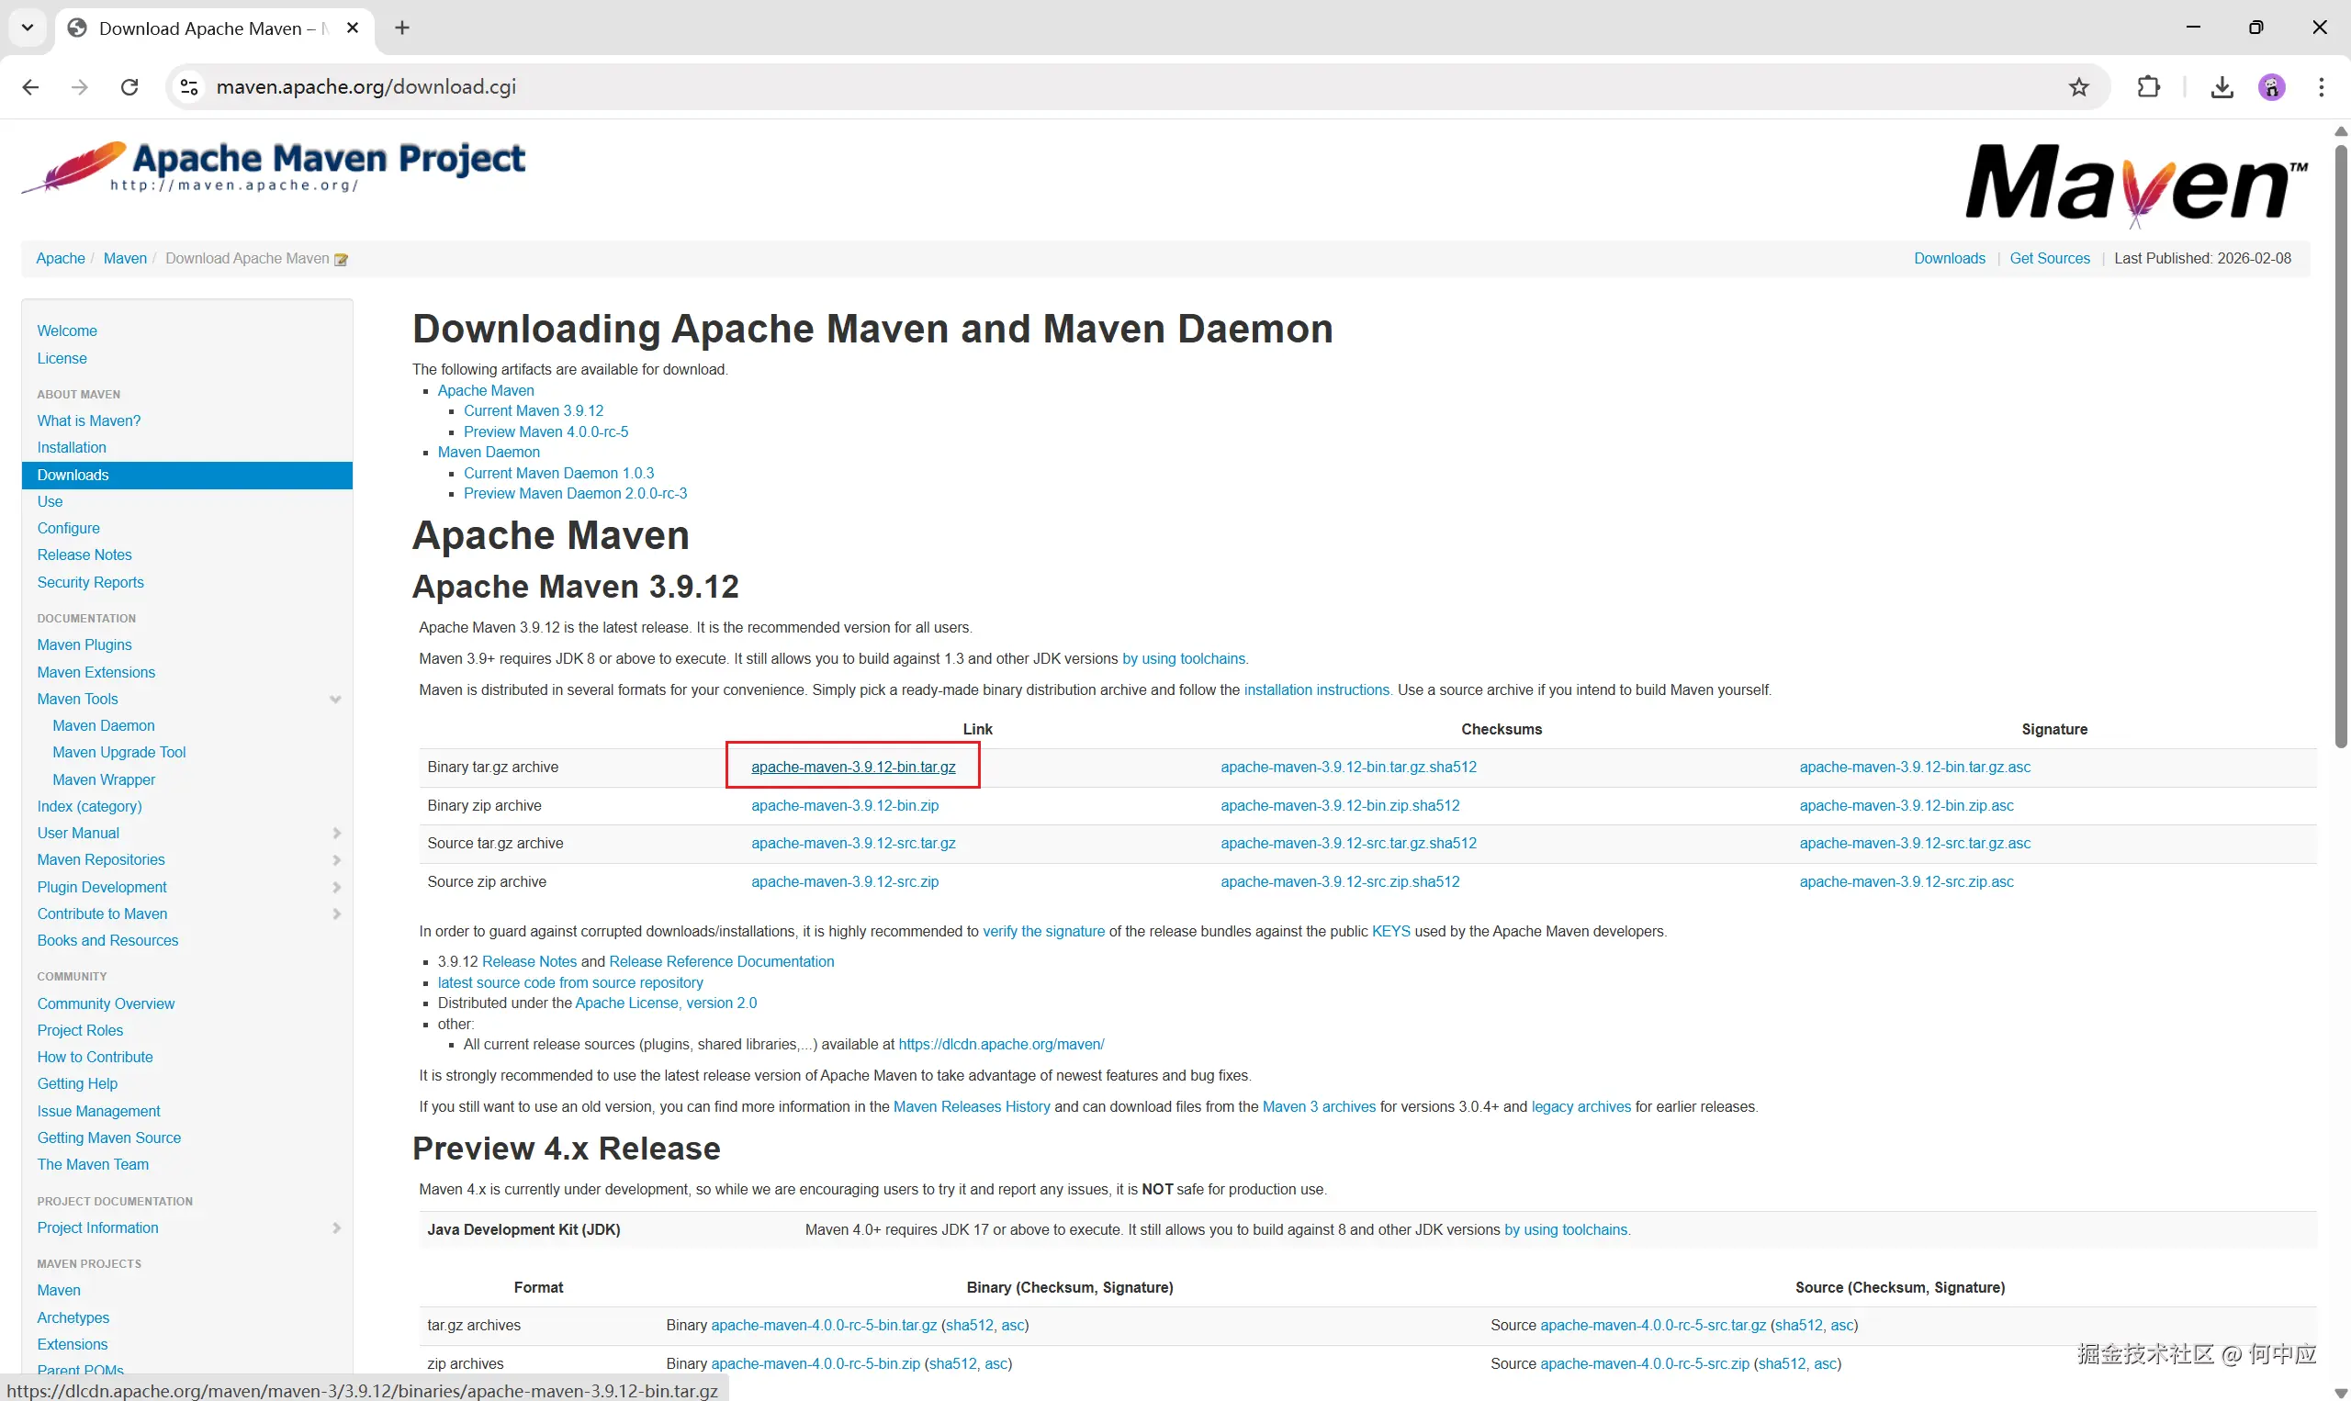Reload the Maven download page
2351x1401 pixels.
tap(129, 87)
